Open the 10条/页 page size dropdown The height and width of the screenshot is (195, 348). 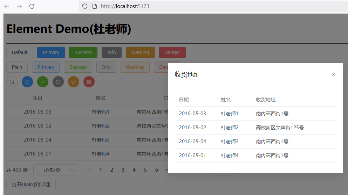click(x=56, y=170)
